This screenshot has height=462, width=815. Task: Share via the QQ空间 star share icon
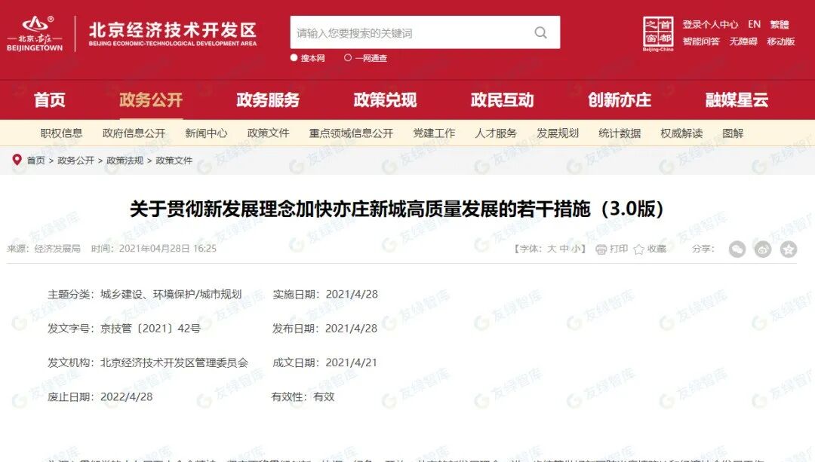788,249
